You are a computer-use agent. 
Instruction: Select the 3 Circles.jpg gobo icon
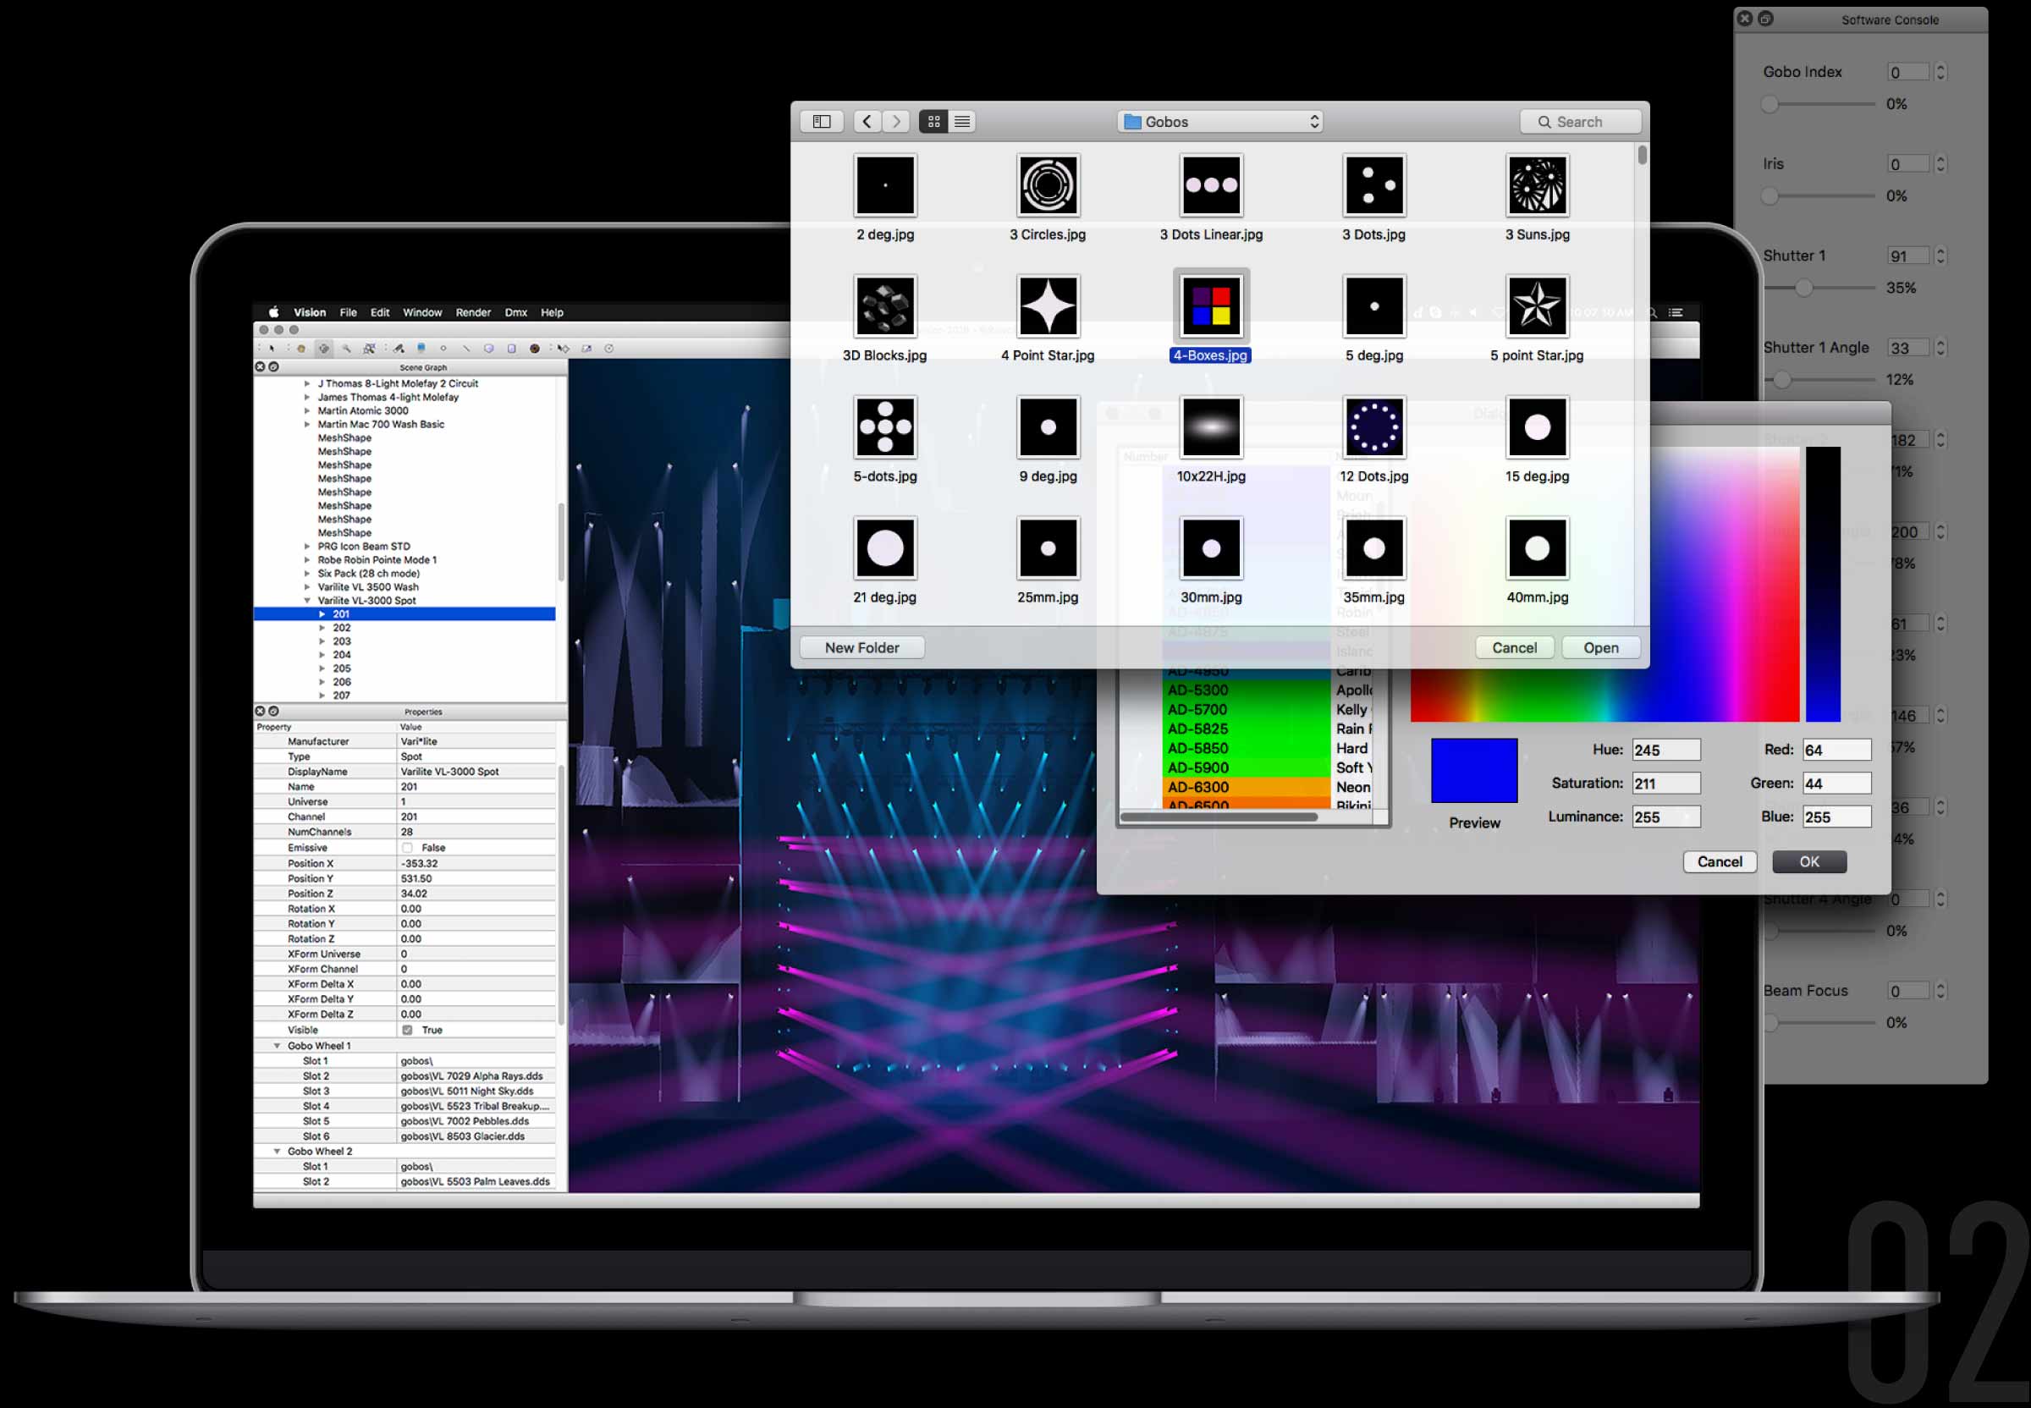point(1048,185)
